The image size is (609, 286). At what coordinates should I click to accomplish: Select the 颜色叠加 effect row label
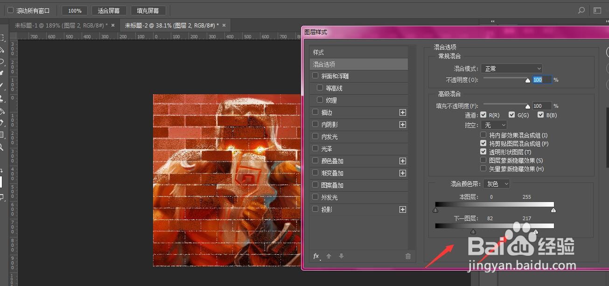pos(333,161)
